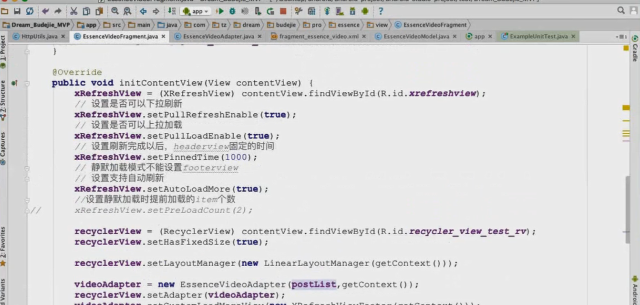Collapse initContentView method fold marker
Image resolution: width=640 pixels, height=305 pixels.
27,83
